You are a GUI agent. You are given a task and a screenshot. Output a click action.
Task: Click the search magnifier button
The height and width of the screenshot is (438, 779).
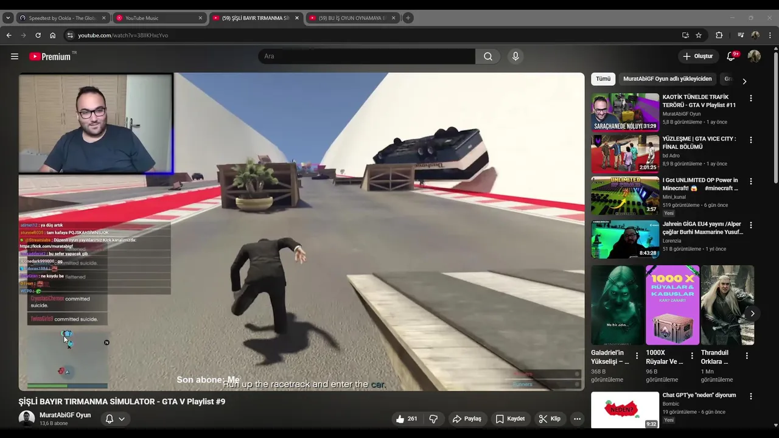coord(488,57)
